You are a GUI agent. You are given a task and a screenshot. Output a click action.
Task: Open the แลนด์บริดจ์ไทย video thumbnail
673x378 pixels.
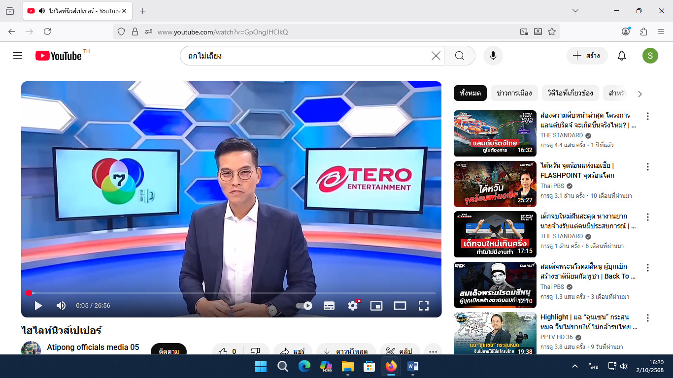pyautogui.click(x=495, y=133)
